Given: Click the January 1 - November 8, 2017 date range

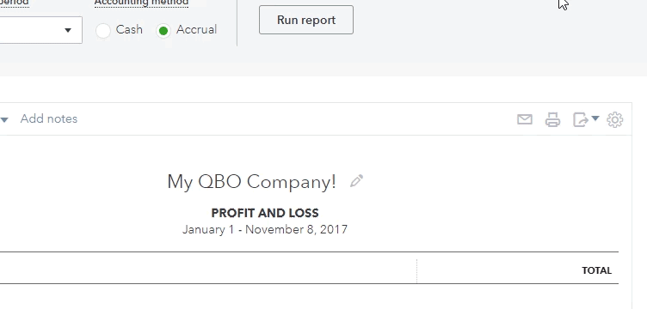Looking at the screenshot, I should (x=265, y=229).
